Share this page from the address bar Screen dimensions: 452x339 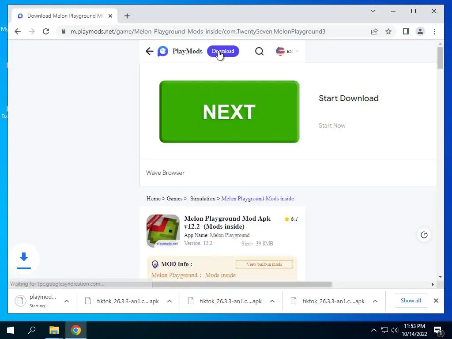(374, 31)
